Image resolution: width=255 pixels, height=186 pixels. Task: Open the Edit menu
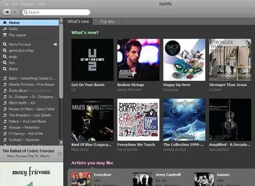point(15,4)
